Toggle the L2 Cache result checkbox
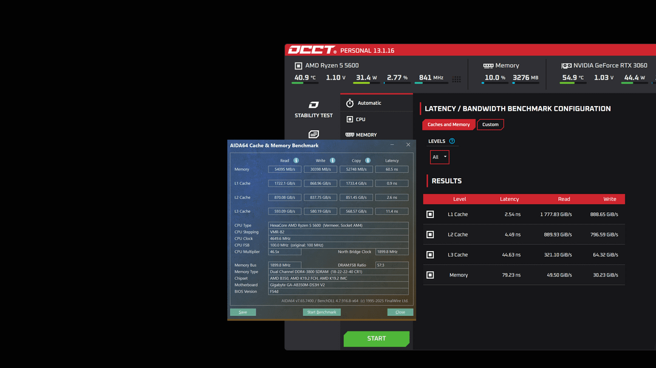656x368 pixels. click(x=430, y=235)
